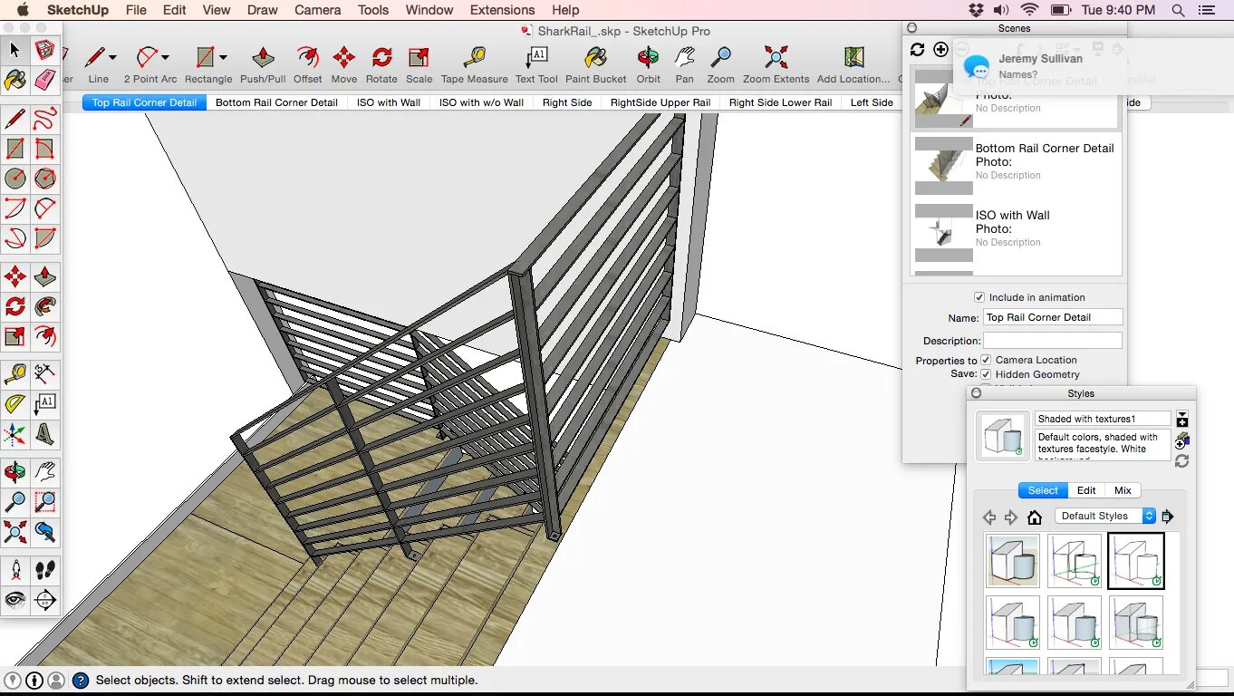Activate the Walk footprints tool
Screen dimensions: 1234x696
click(44, 570)
